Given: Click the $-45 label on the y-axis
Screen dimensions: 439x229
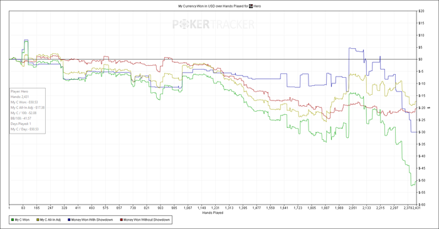Looking at the screenshot, I should pos(421,168).
